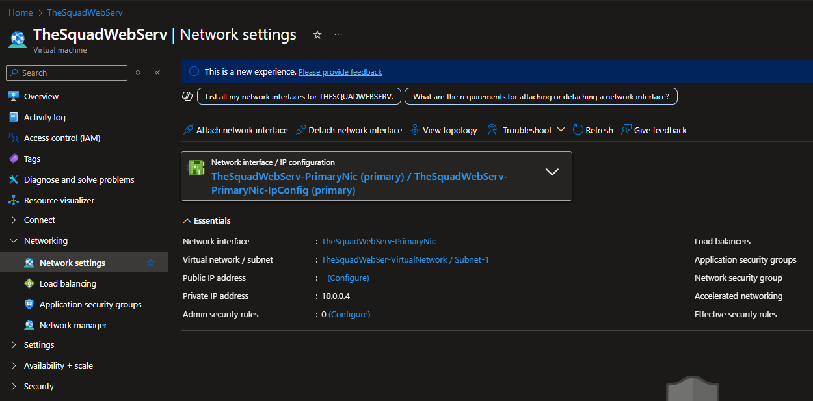This screenshot has width=813, height=401.
Task: Click the View topology icon
Action: pyautogui.click(x=415, y=130)
